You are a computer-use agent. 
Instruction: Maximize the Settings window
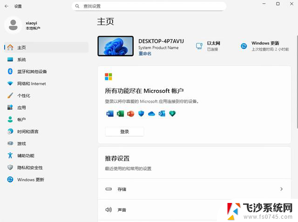(278, 4)
